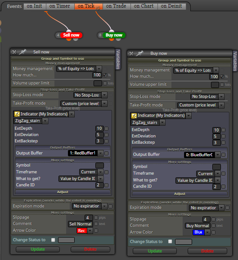Click ExtDepth value field in Buy now
The width and height of the screenshot is (238, 260).
click(216, 130)
